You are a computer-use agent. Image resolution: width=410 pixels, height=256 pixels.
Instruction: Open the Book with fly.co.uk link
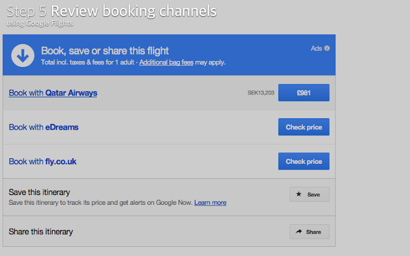click(x=43, y=162)
